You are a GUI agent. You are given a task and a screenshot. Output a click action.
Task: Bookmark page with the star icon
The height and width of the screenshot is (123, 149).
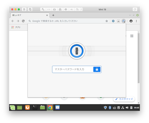(x=107, y=21)
